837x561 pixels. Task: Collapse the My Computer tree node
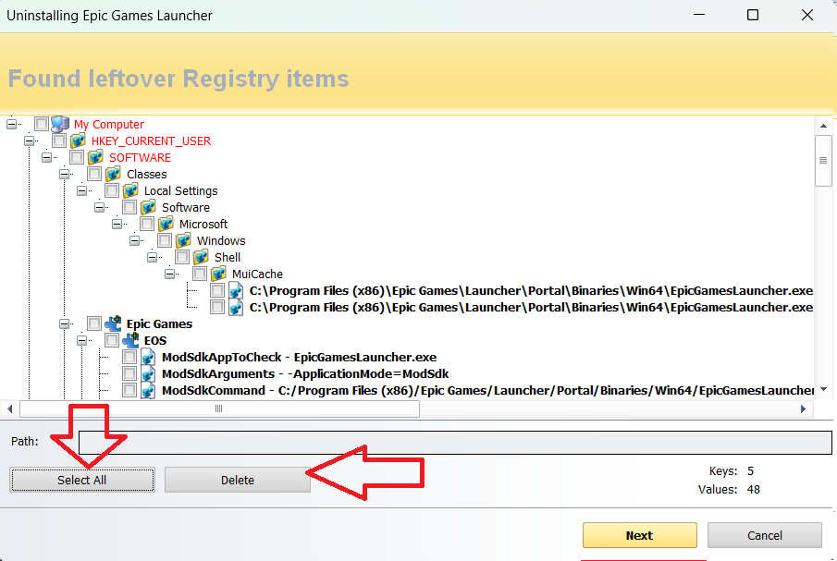coord(11,124)
